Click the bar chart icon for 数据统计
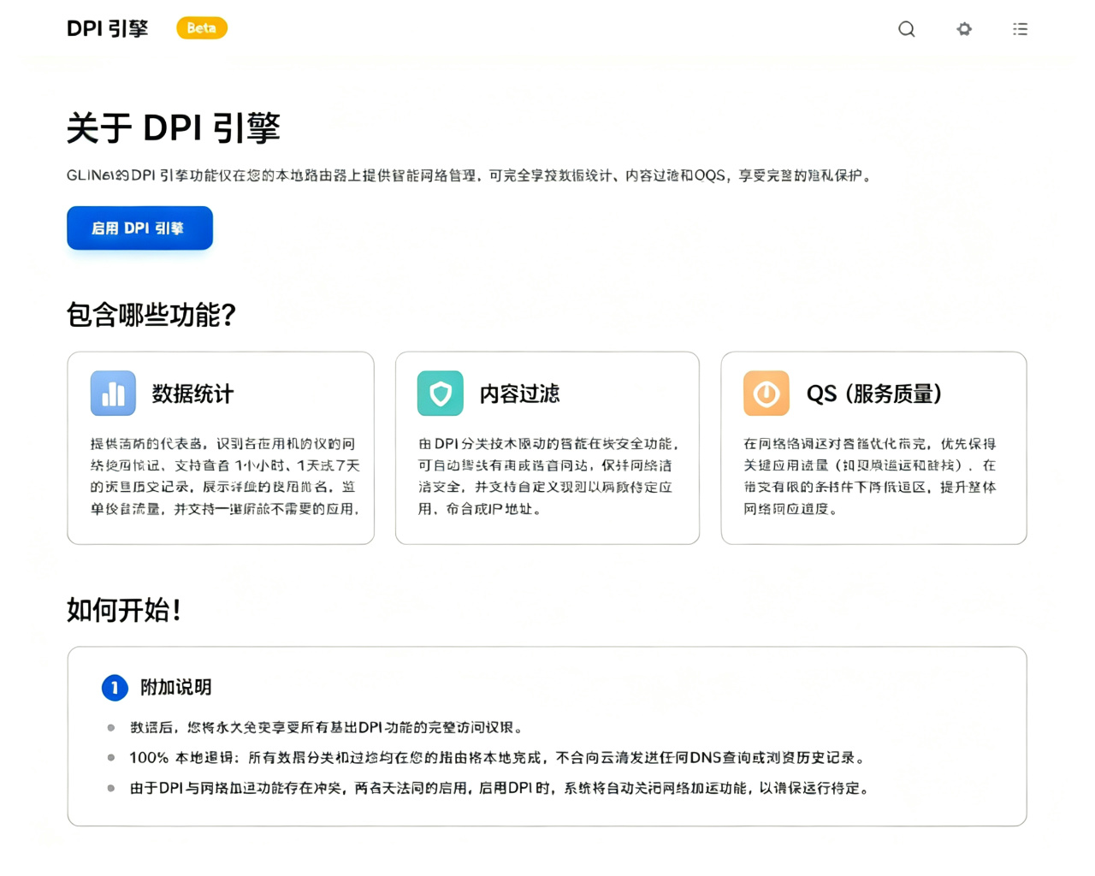This screenshot has height=876, width=1095. coord(113,393)
